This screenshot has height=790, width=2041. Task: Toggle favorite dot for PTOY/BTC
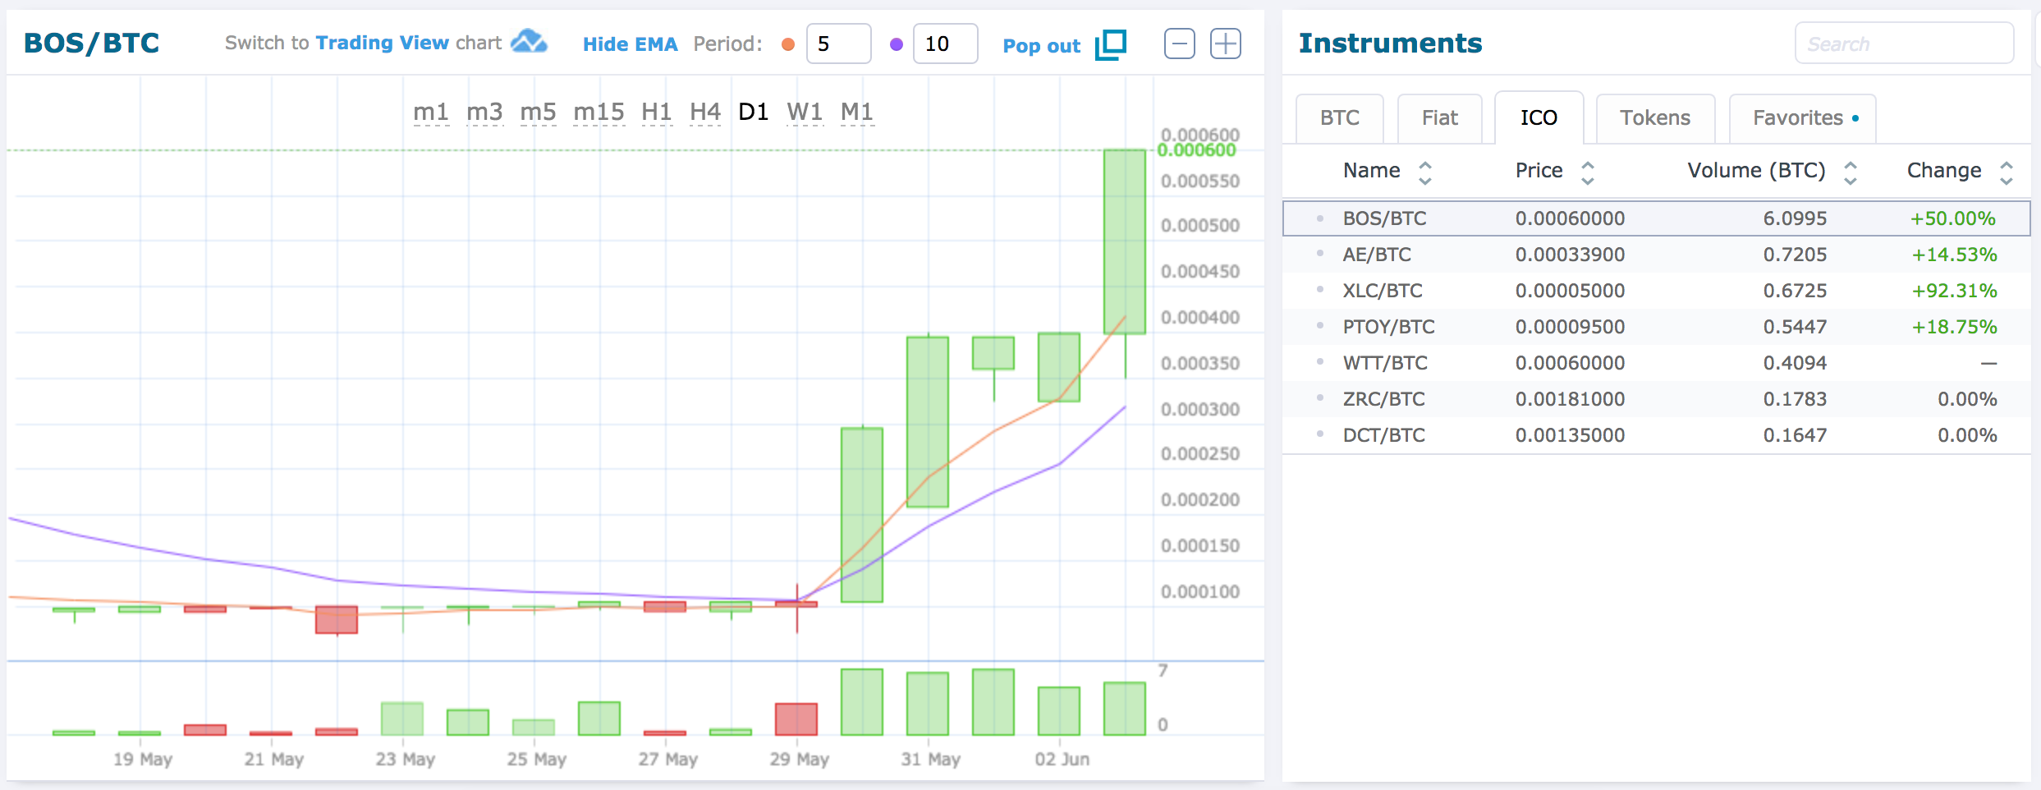pos(1320,325)
